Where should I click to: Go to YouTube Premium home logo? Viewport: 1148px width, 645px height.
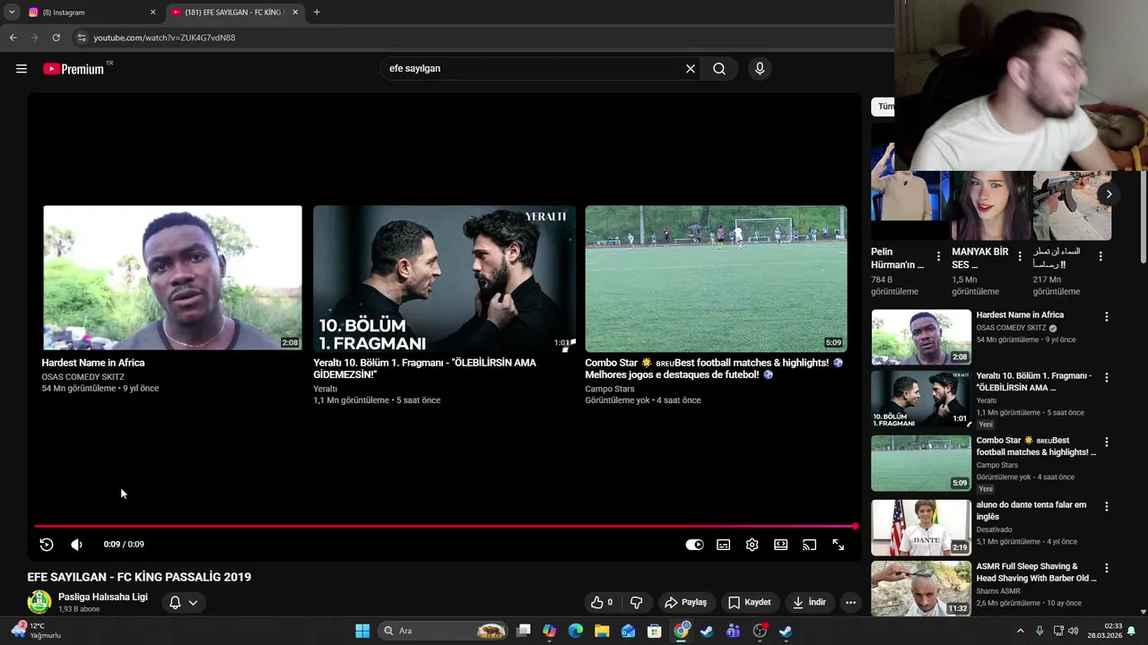[x=74, y=69]
